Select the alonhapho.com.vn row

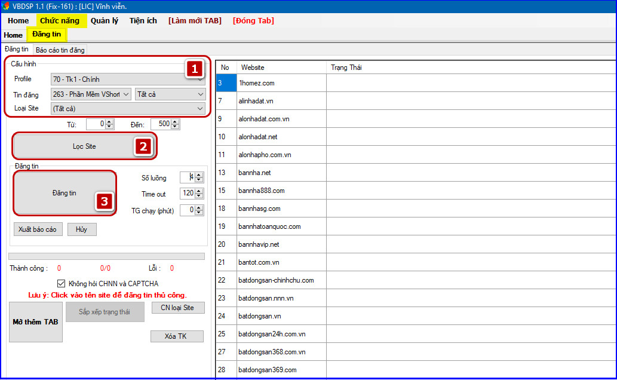tap(416, 155)
